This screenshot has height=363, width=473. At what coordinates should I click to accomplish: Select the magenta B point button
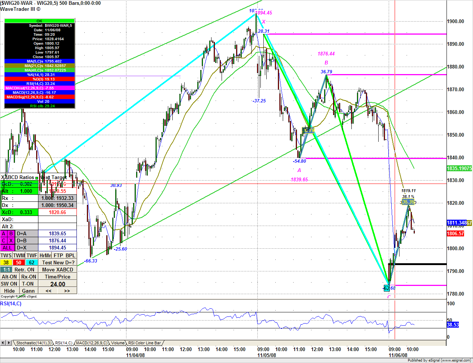coord(11,233)
